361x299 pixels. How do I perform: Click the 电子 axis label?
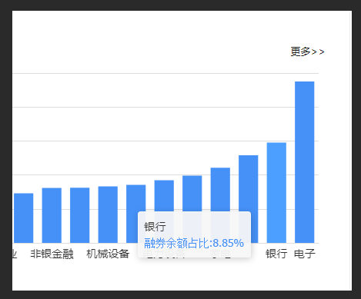click(x=305, y=254)
